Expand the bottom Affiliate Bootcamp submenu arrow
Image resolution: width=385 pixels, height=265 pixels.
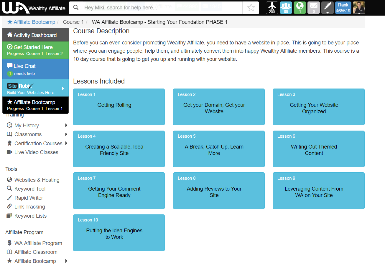(x=66, y=261)
